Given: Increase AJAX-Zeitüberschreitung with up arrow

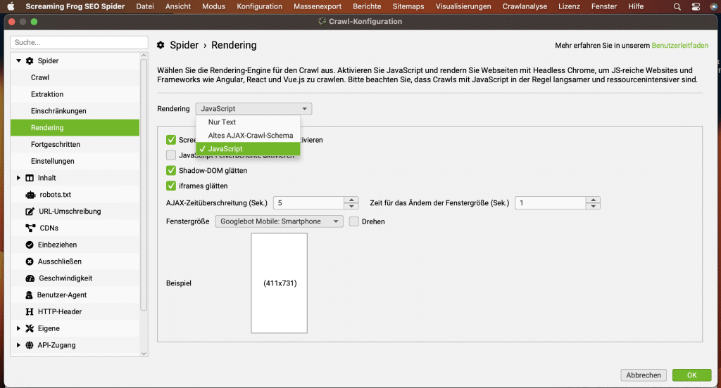Looking at the screenshot, I should coord(351,200).
